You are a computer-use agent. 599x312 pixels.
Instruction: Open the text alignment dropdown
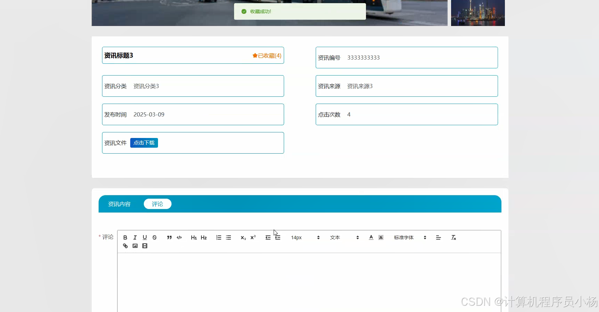click(439, 237)
